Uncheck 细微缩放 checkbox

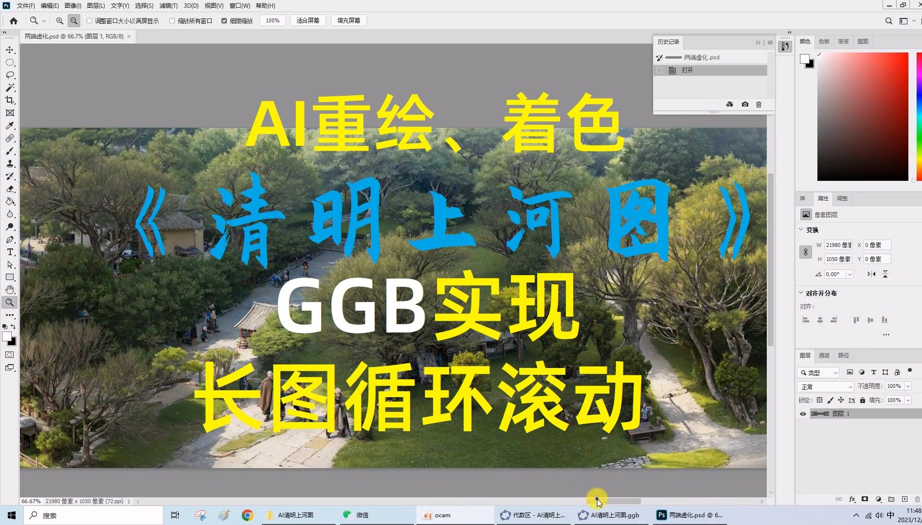click(x=224, y=21)
